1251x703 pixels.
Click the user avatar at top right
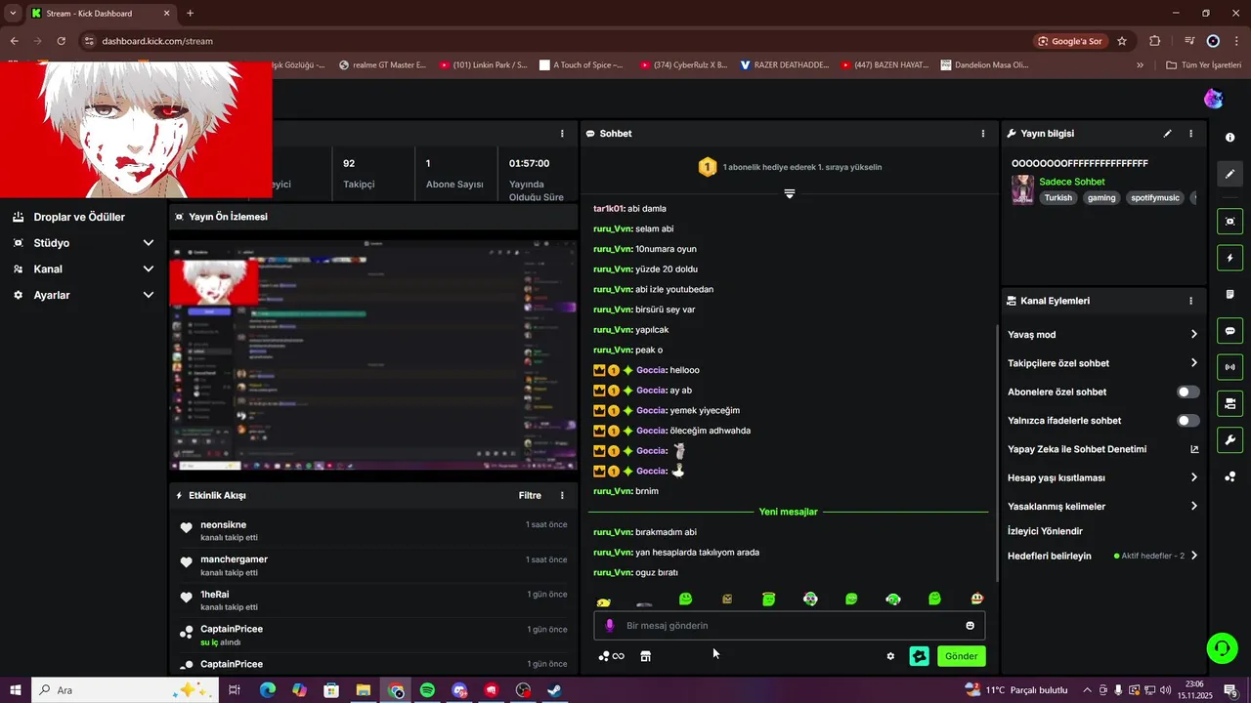[1213, 99]
